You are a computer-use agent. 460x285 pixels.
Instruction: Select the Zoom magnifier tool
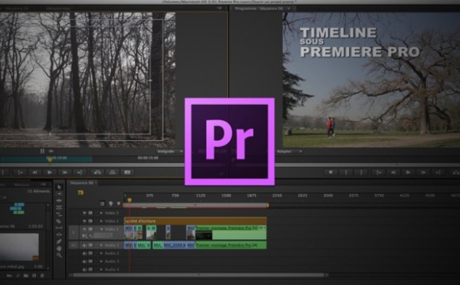tap(59, 255)
